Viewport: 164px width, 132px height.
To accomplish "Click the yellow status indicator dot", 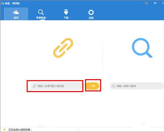I will 4,129.
